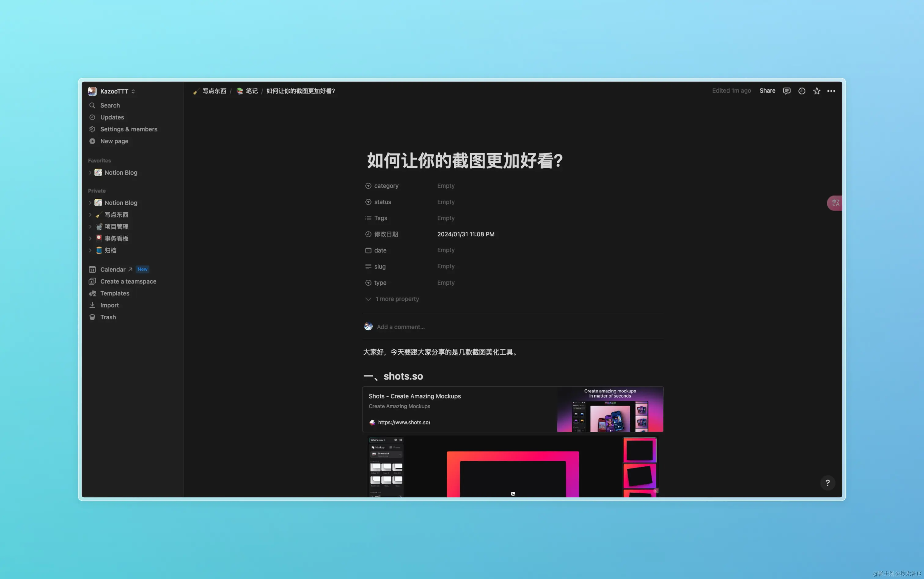Star this page as favorite
Image resolution: width=924 pixels, height=579 pixels.
[817, 91]
